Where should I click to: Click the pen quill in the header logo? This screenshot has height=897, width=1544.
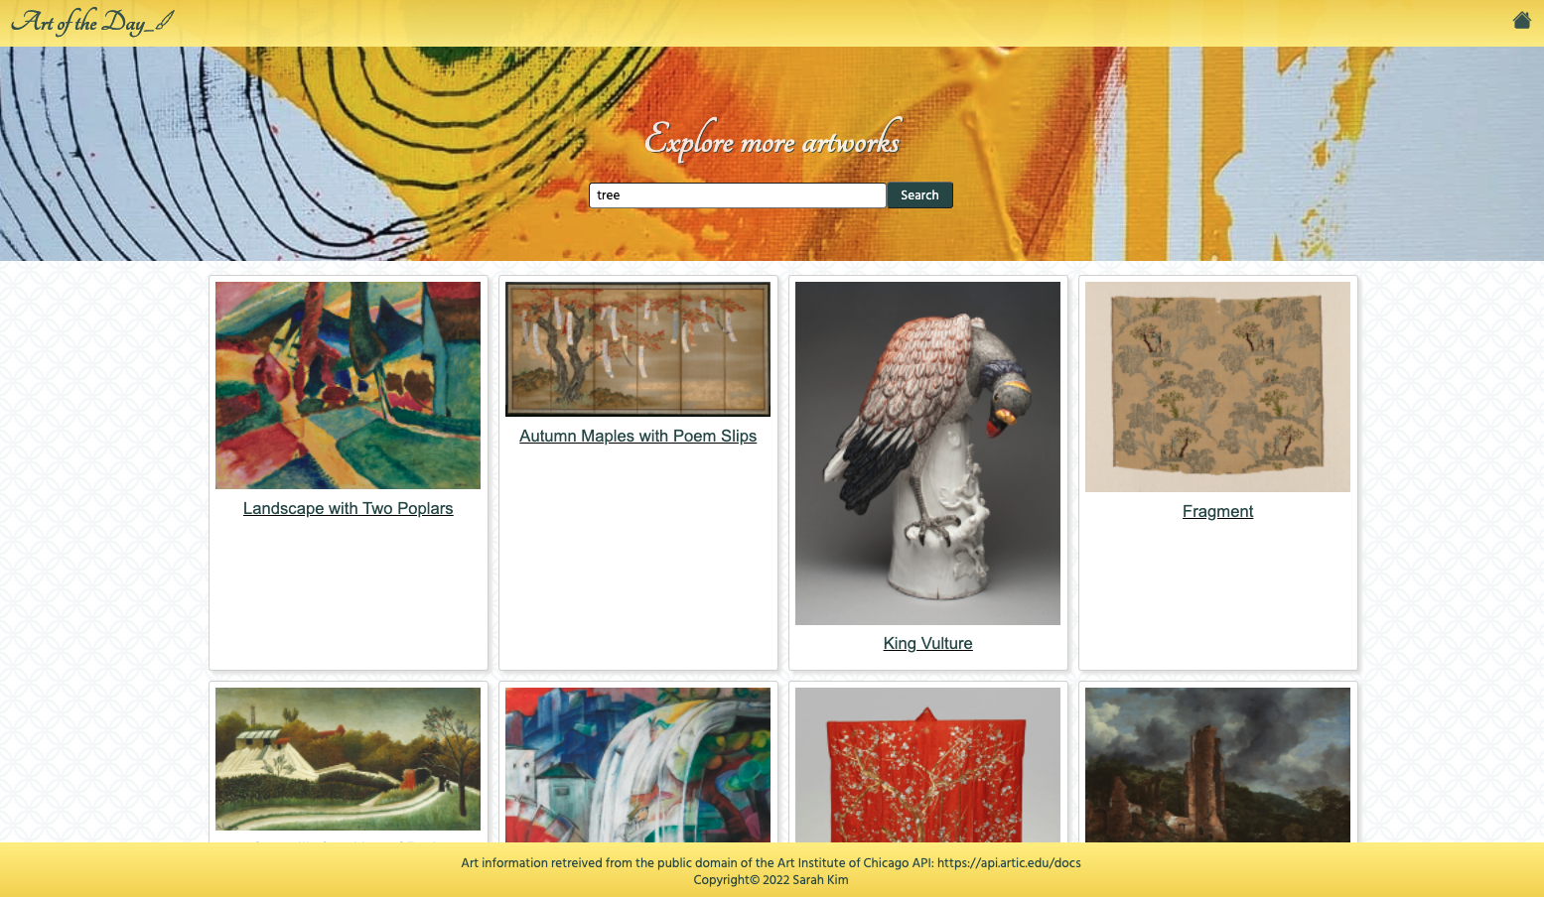163,20
